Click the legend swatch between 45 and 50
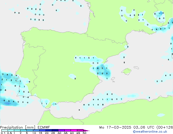The width and height of the screenshot is (173, 134). [x=80, y=130]
